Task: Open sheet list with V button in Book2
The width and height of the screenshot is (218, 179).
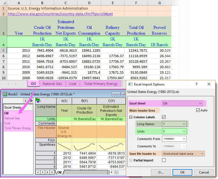Action: point(52,172)
